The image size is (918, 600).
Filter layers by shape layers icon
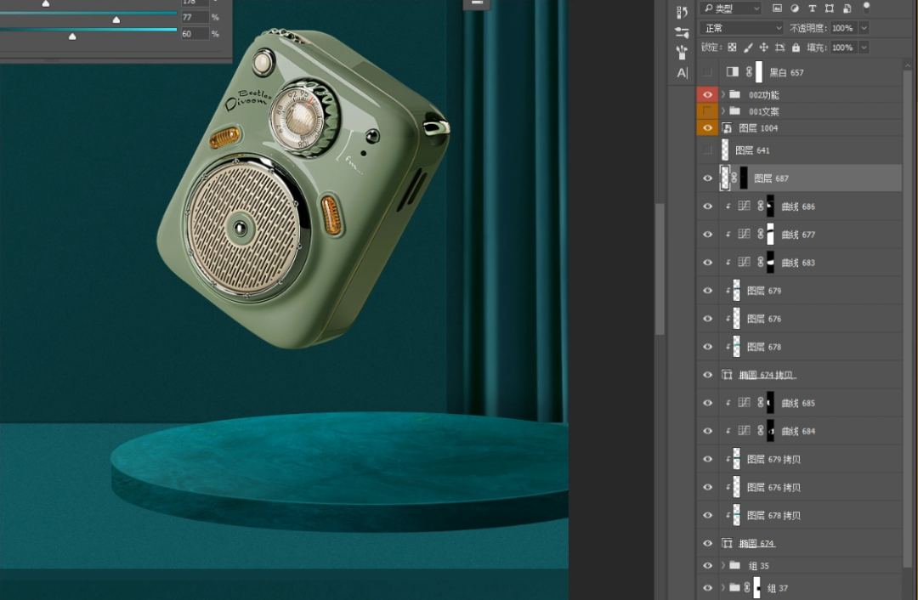(x=830, y=8)
